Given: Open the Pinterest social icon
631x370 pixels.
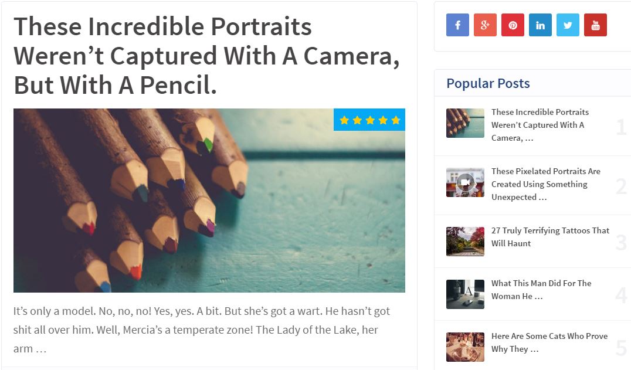Looking at the screenshot, I should [x=513, y=25].
